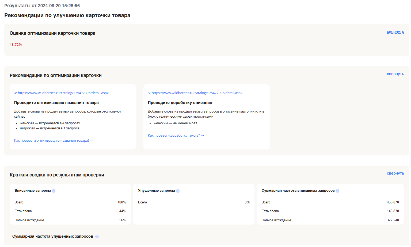Open 'Как провести доработку текста?' guide

pos(176,136)
